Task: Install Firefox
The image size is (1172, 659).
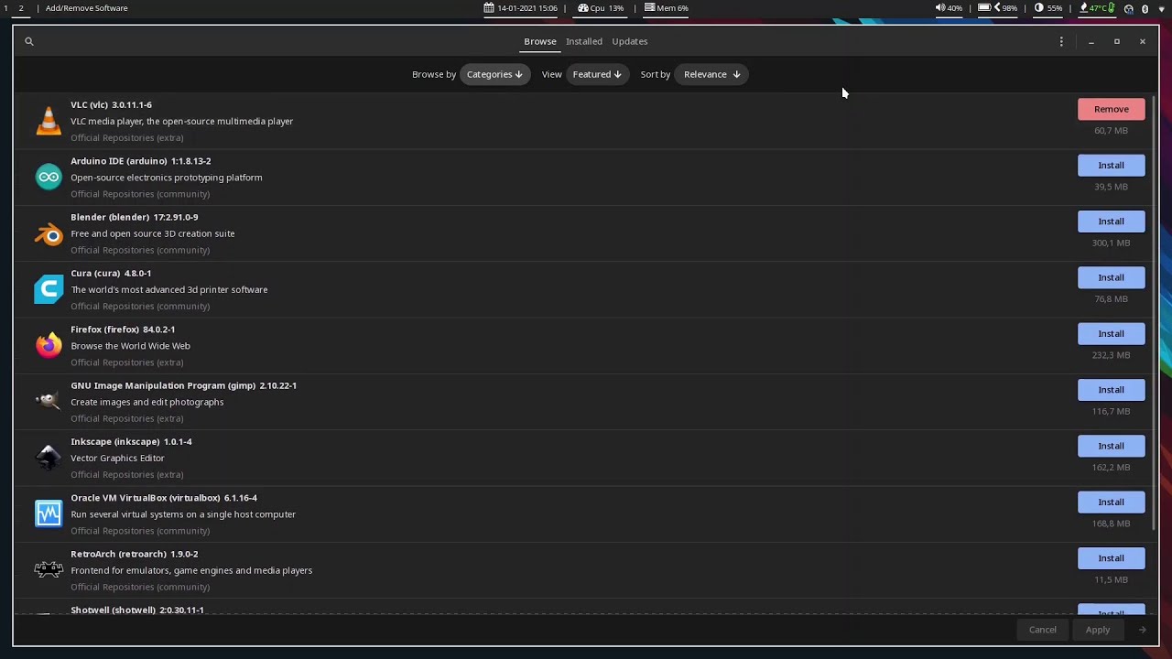Action: pyautogui.click(x=1111, y=334)
